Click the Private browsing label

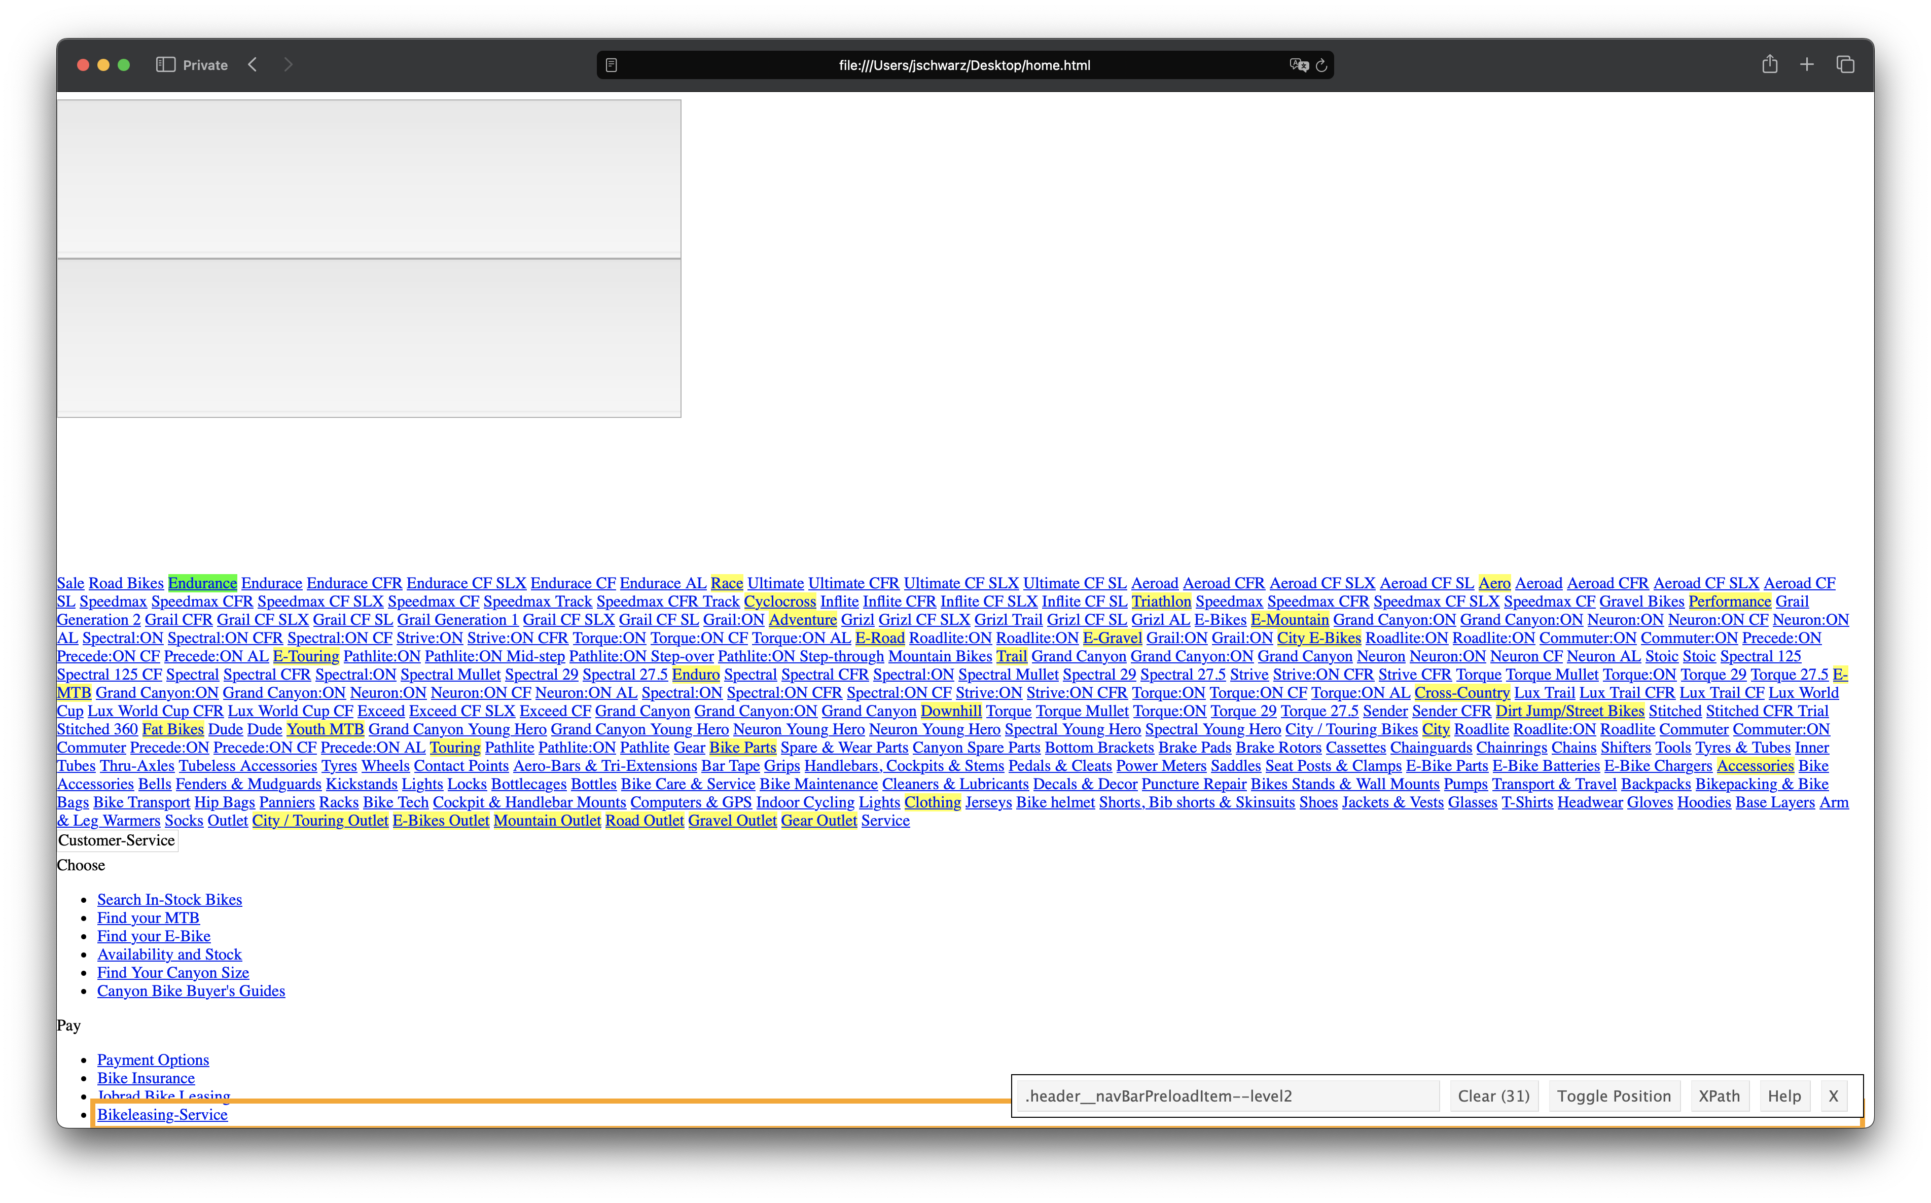coord(205,65)
